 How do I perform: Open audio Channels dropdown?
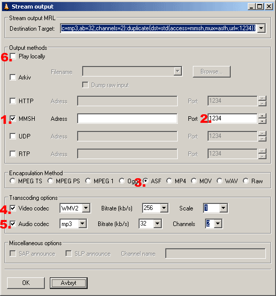tap(218, 224)
